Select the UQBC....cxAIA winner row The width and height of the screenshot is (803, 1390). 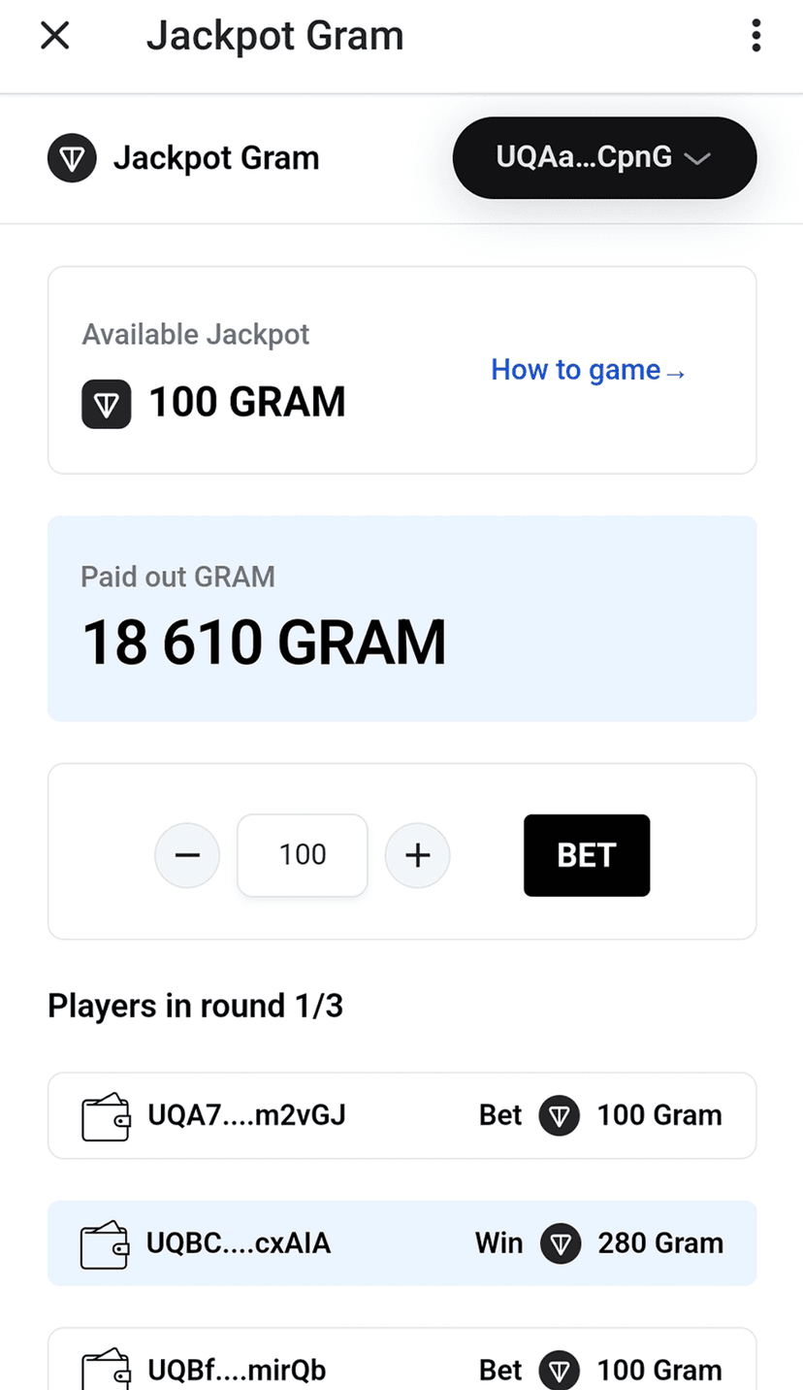tap(401, 1243)
